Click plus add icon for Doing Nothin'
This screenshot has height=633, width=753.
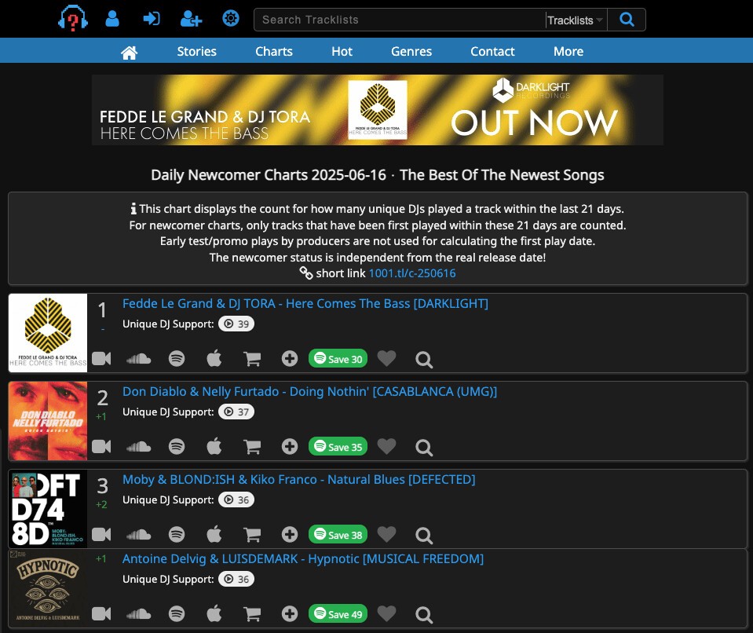[x=290, y=447]
